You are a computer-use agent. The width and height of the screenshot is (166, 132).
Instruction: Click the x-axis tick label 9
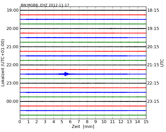click(96, 122)
